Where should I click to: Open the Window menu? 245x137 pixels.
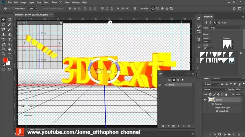[x=76, y=3]
